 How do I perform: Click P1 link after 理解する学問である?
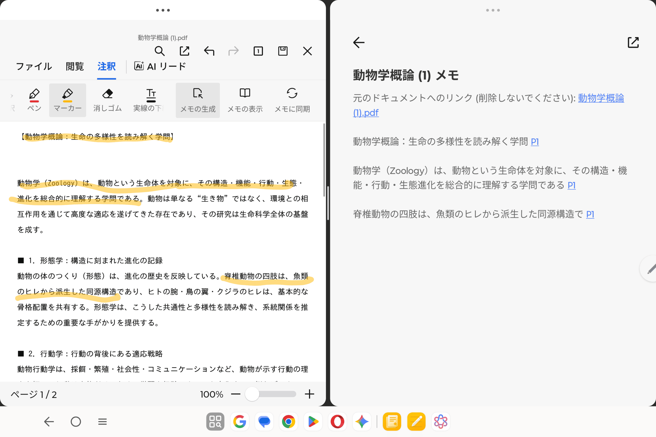tap(571, 185)
